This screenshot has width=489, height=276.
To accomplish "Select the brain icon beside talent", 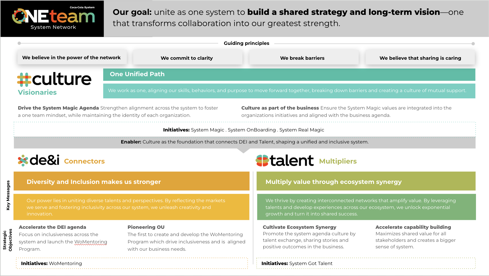I will tap(262, 160).
